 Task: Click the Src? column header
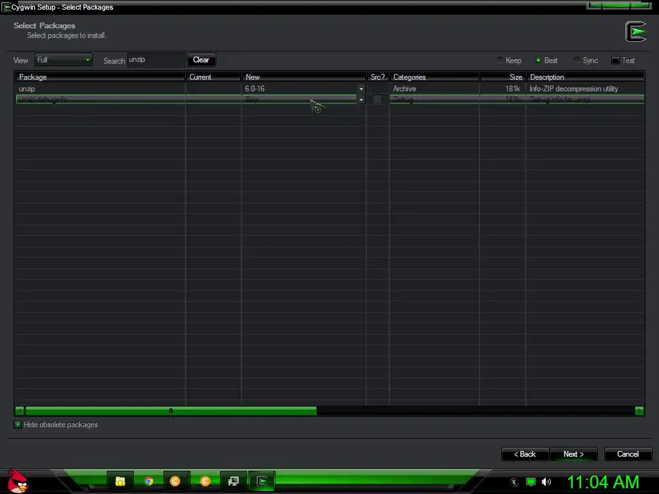coord(377,77)
